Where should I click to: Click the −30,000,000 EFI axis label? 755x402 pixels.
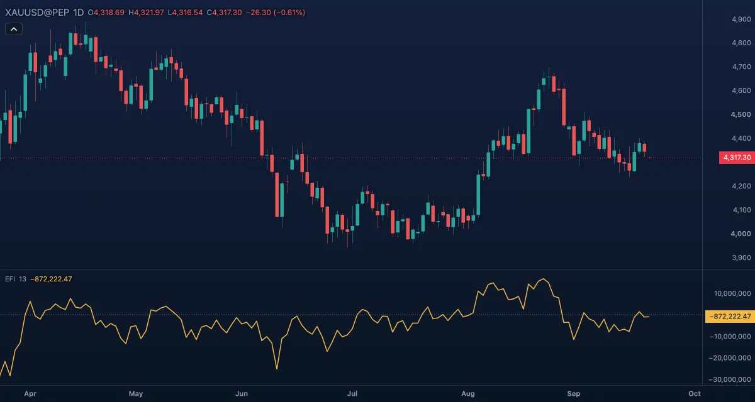click(x=730, y=380)
